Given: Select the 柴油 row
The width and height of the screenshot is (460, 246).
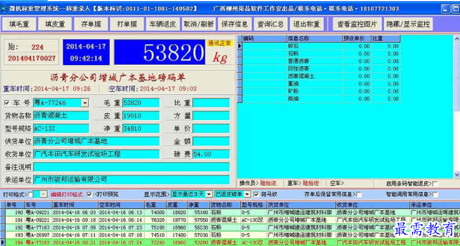Looking at the screenshot, I should pyautogui.click(x=319, y=99).
